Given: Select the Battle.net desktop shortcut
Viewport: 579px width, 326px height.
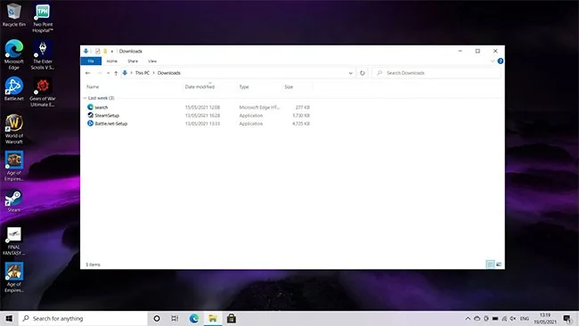Looking at the screenshot, I should coord(14,88).
